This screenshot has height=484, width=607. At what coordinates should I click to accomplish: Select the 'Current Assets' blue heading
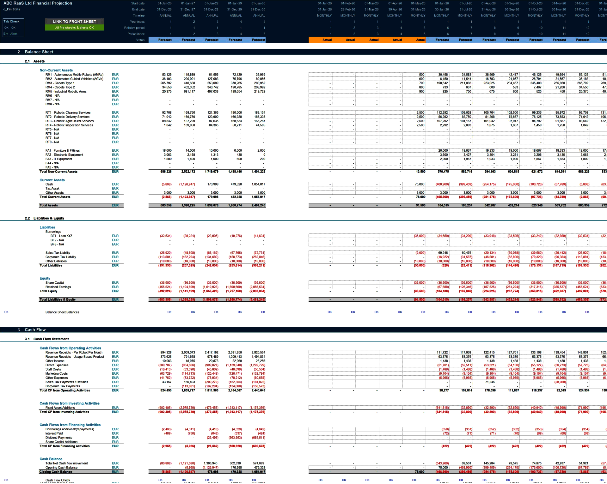pos(52,180)
